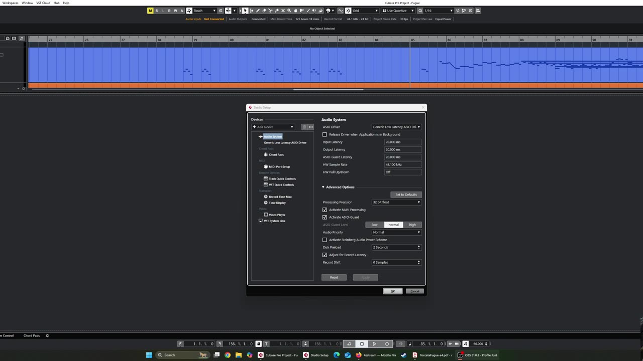
Task: Confirm Studio Setup with OK
Action: pos(393,291)
